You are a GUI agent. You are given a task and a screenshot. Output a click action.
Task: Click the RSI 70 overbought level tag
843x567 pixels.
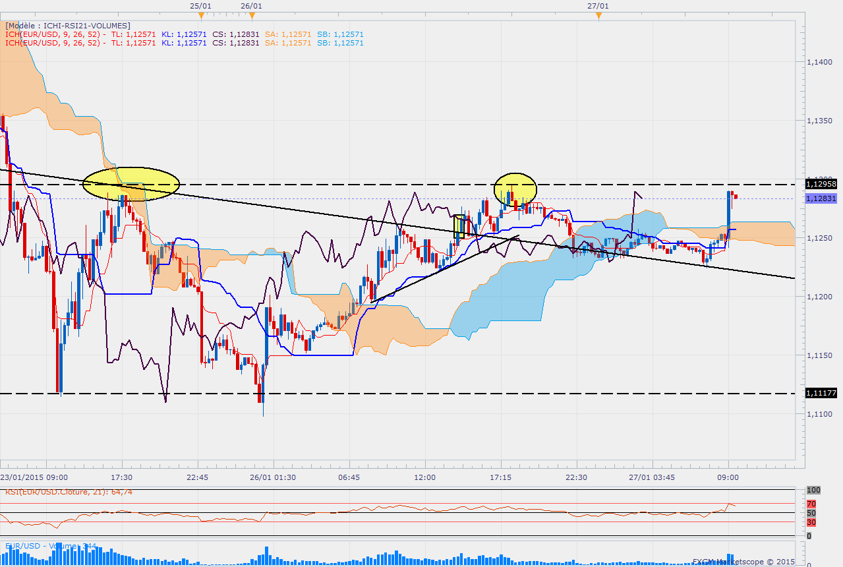[x=811, y=504]
